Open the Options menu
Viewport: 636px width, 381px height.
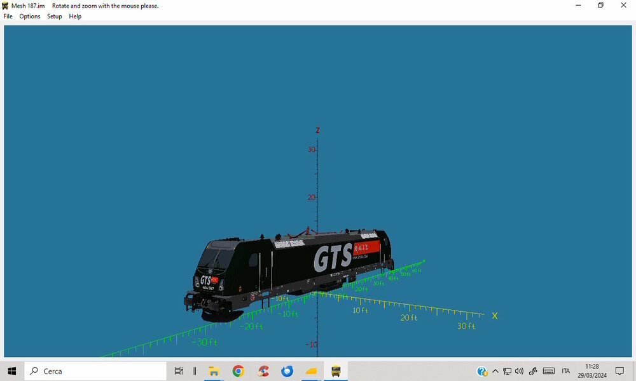[30, 17]
